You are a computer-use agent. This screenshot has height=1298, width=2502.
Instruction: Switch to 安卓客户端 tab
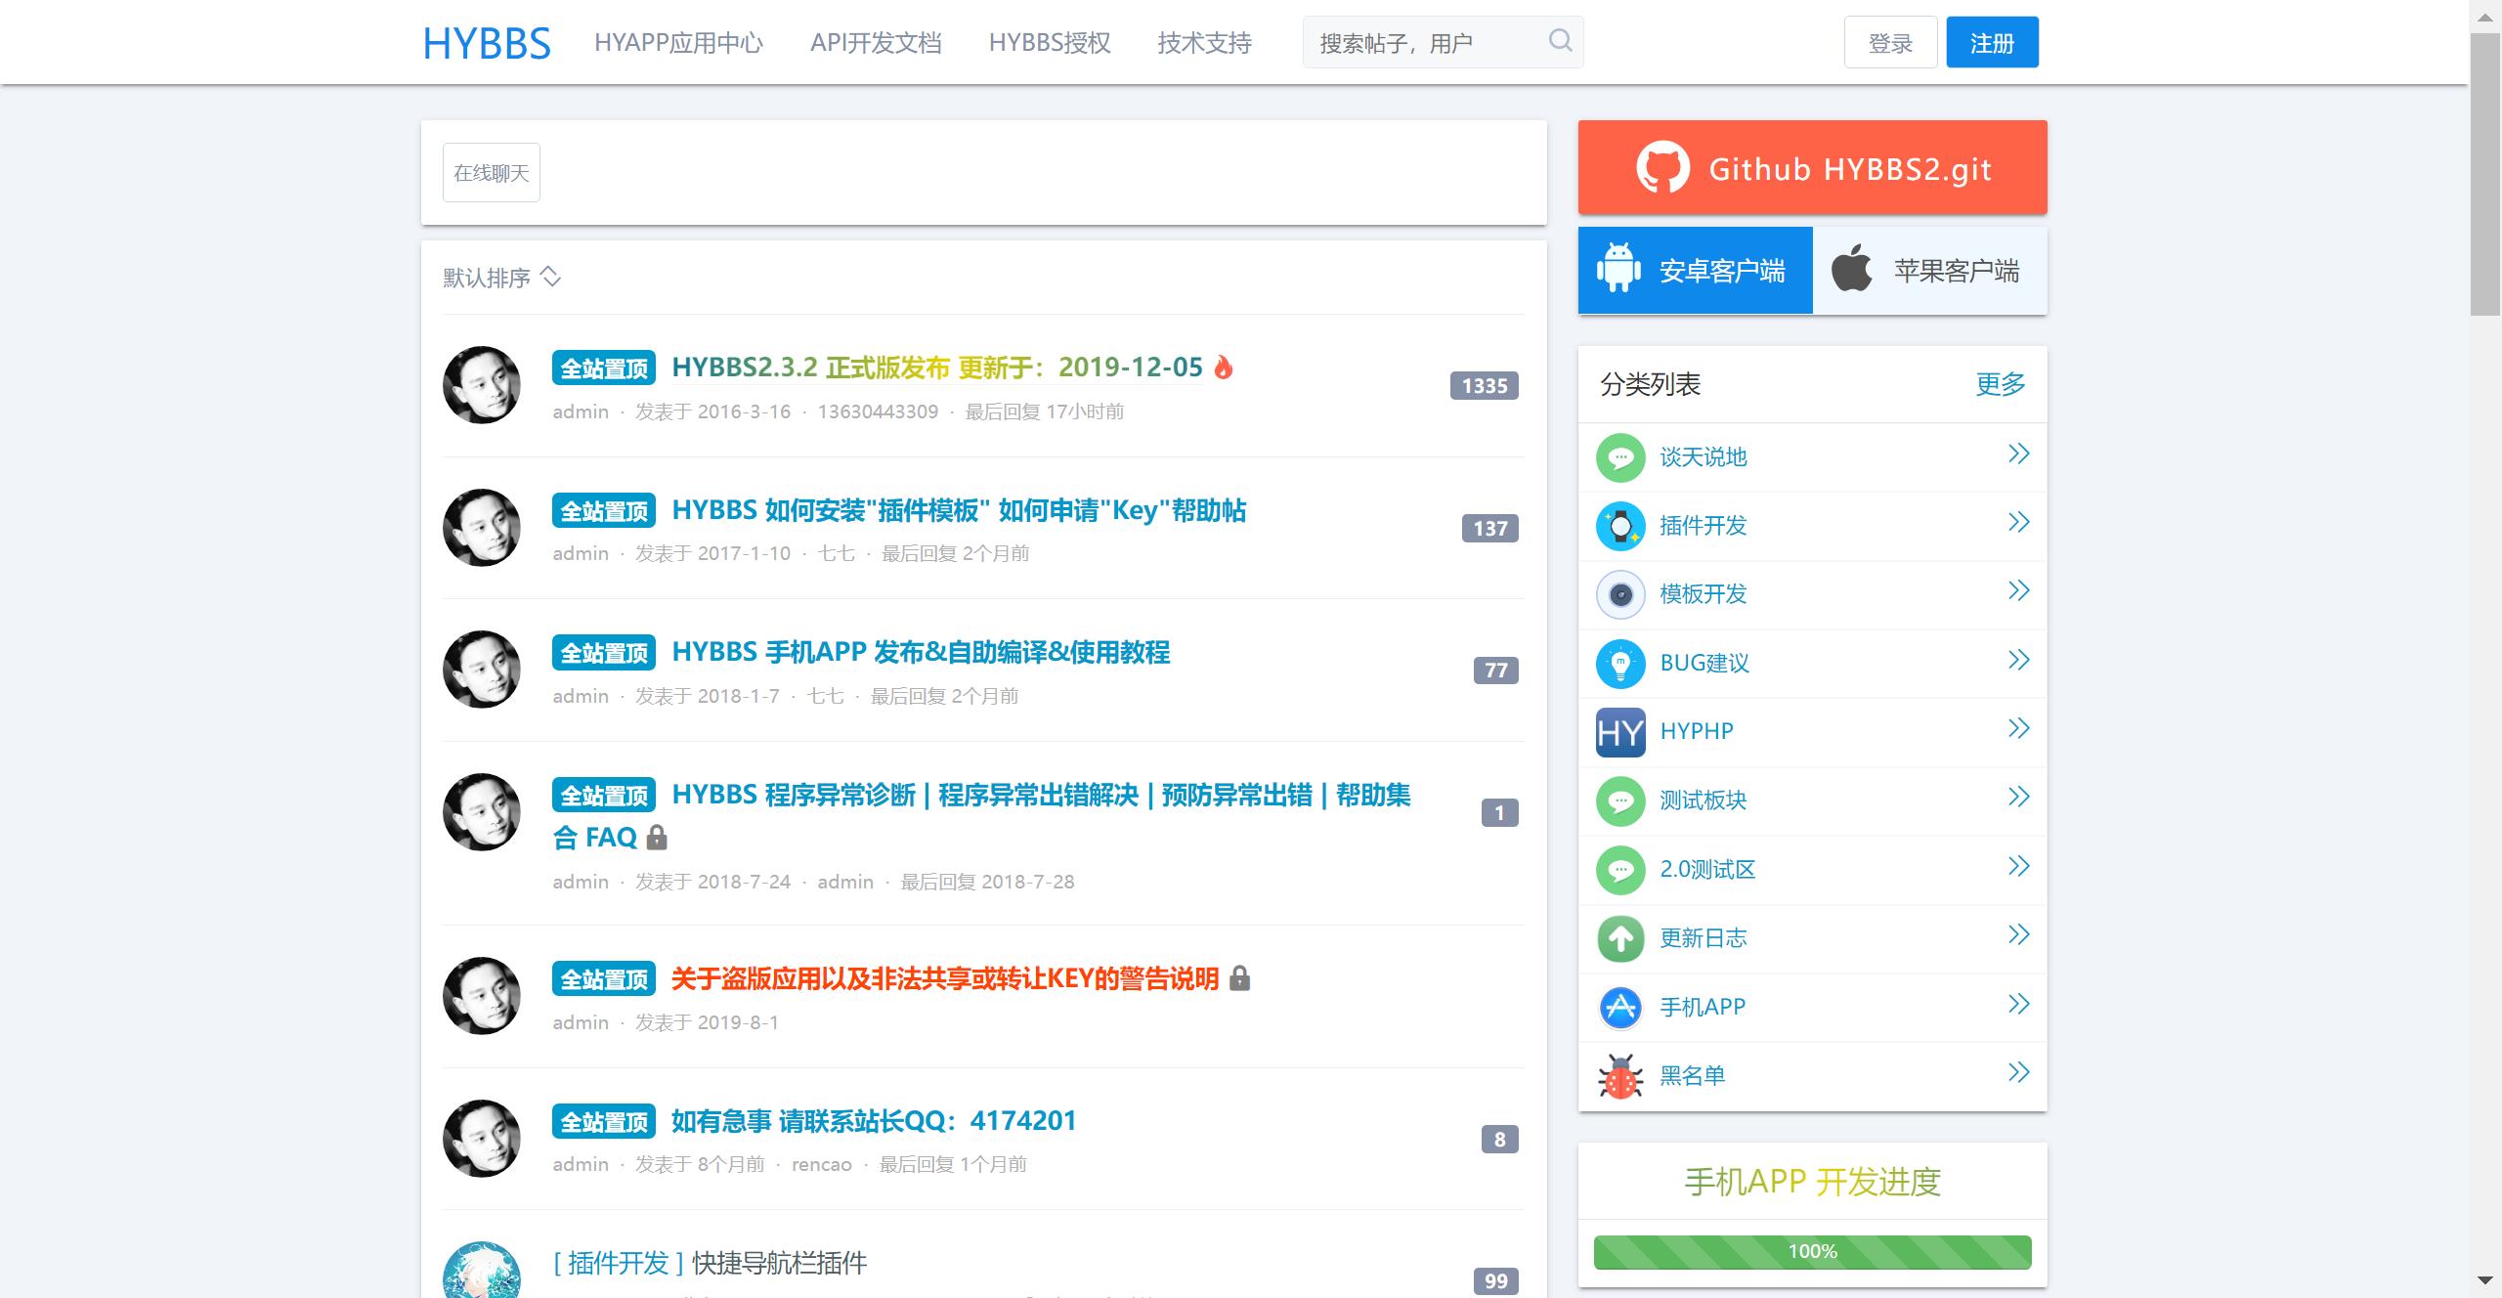[1696, 271]
